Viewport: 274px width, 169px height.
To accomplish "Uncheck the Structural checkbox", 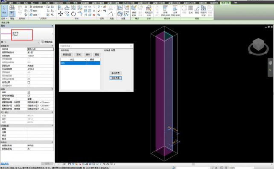I will [x=29, y=92].
